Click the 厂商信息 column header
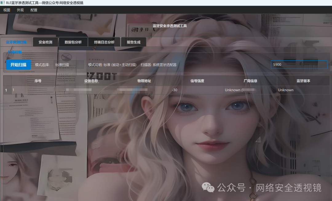 click(251, 81)
